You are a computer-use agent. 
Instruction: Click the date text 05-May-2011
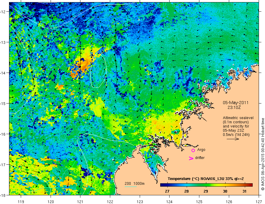point(235,103)
